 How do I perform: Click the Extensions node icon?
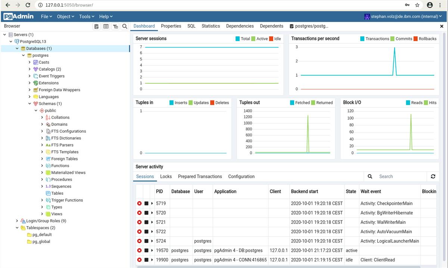pos(35,83)
